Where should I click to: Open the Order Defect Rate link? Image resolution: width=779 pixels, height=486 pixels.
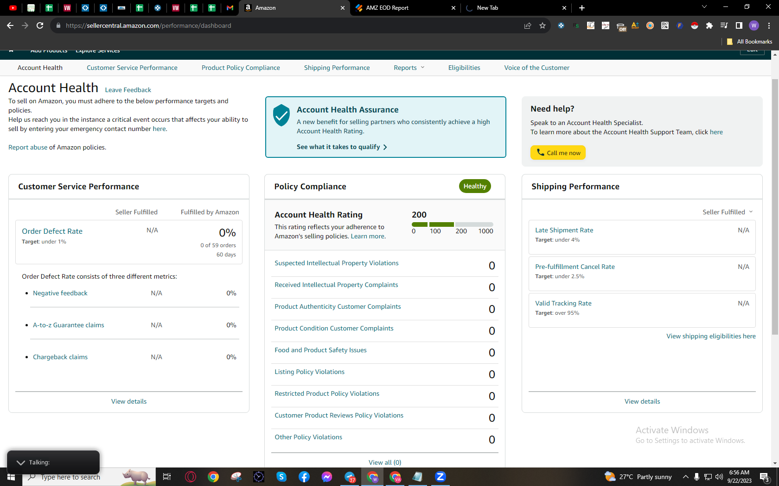click(52, 231)
